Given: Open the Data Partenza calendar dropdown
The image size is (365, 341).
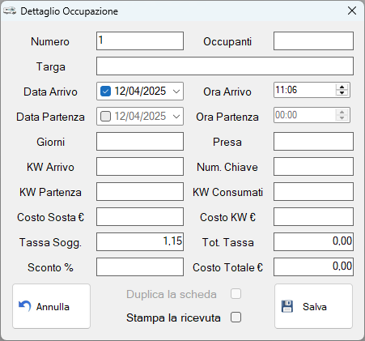Looking at the screenshot, I should pos(176,117).
